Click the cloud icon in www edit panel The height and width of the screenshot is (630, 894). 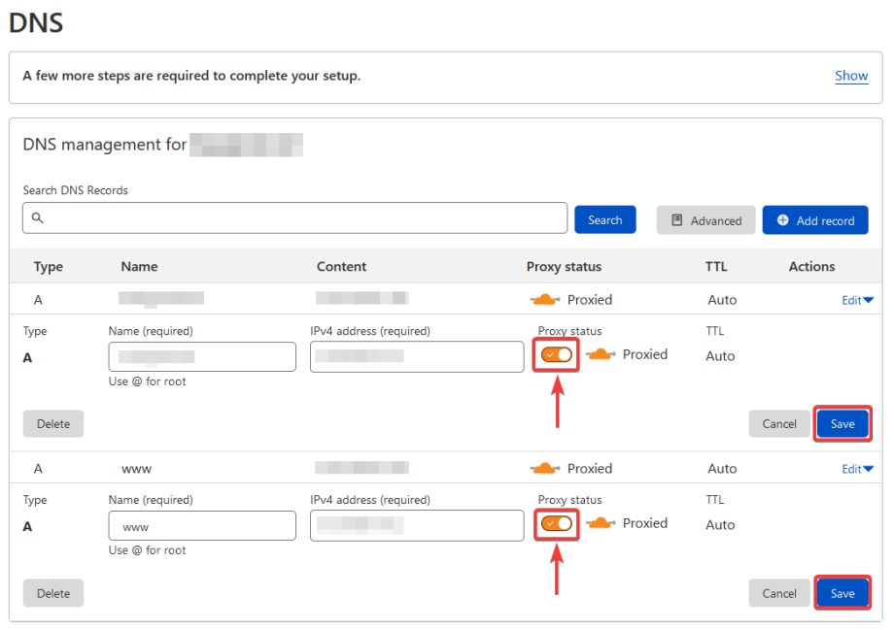(602, 523)
